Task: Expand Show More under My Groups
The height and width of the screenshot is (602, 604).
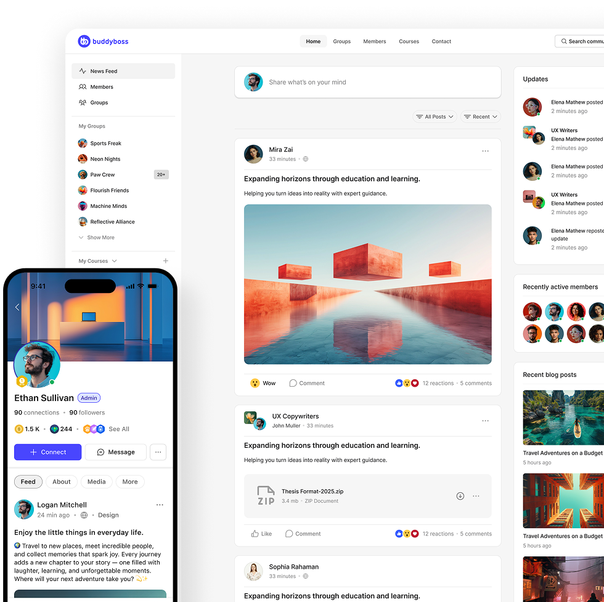Action: (x=97, y=237)
